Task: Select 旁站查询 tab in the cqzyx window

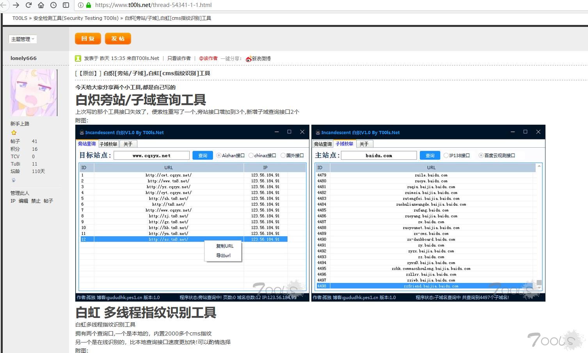Action: coord(87,144)
